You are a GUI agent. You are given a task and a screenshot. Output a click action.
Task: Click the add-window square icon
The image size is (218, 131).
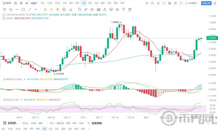click(163, 3)
